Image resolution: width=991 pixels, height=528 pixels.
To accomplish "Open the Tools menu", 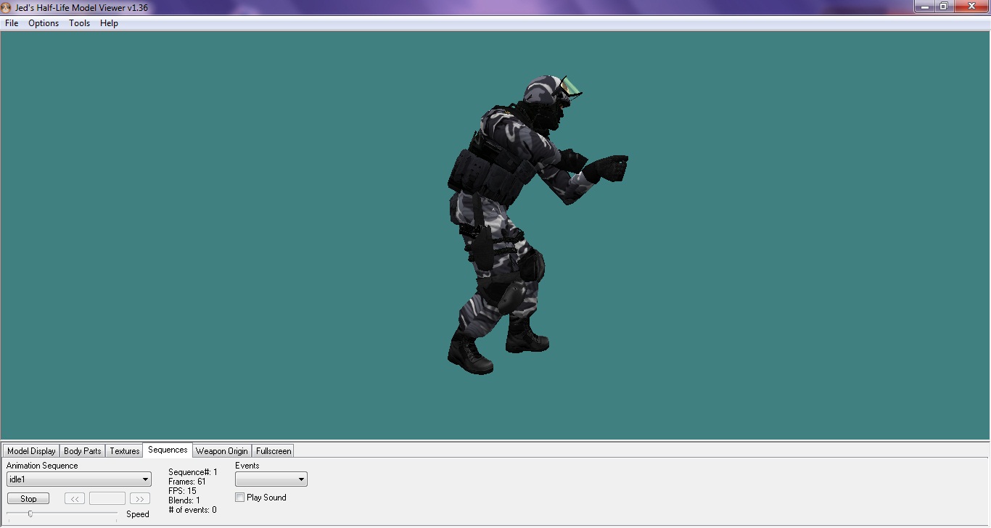I will pos(80,23).
